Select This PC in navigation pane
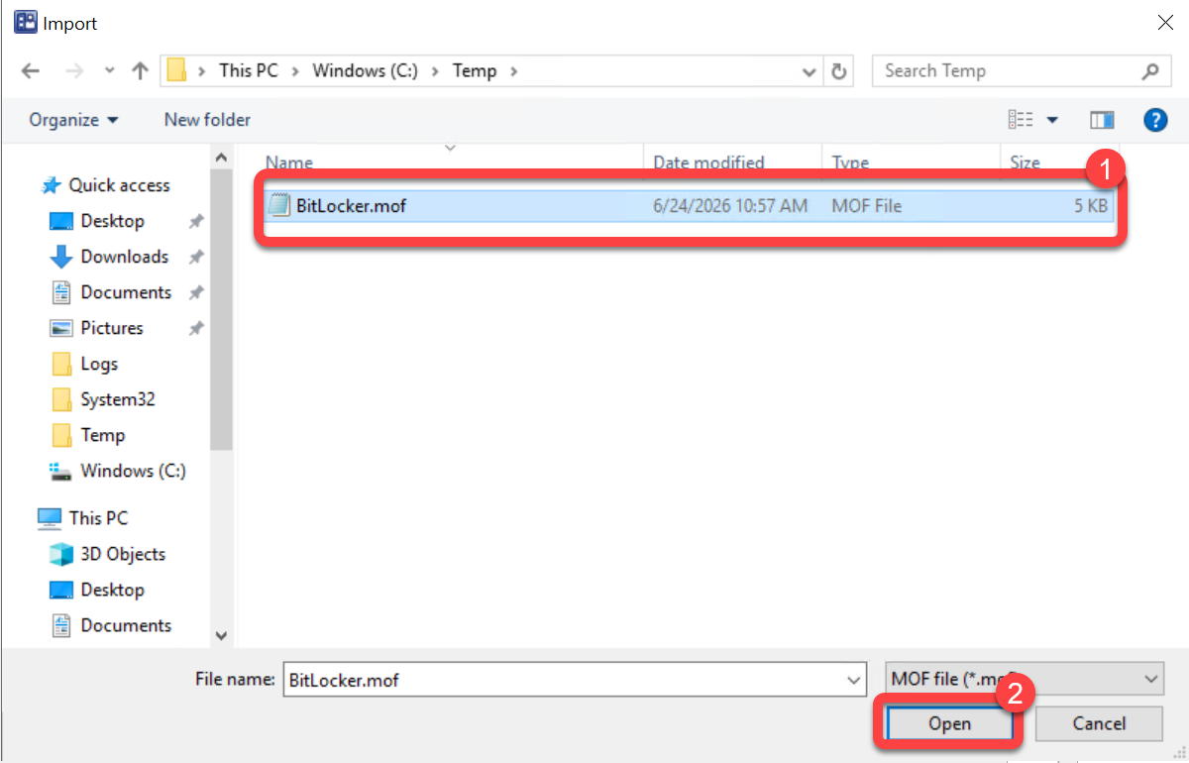The height and width of the screenshot is (763, 1189). (98, 518)
